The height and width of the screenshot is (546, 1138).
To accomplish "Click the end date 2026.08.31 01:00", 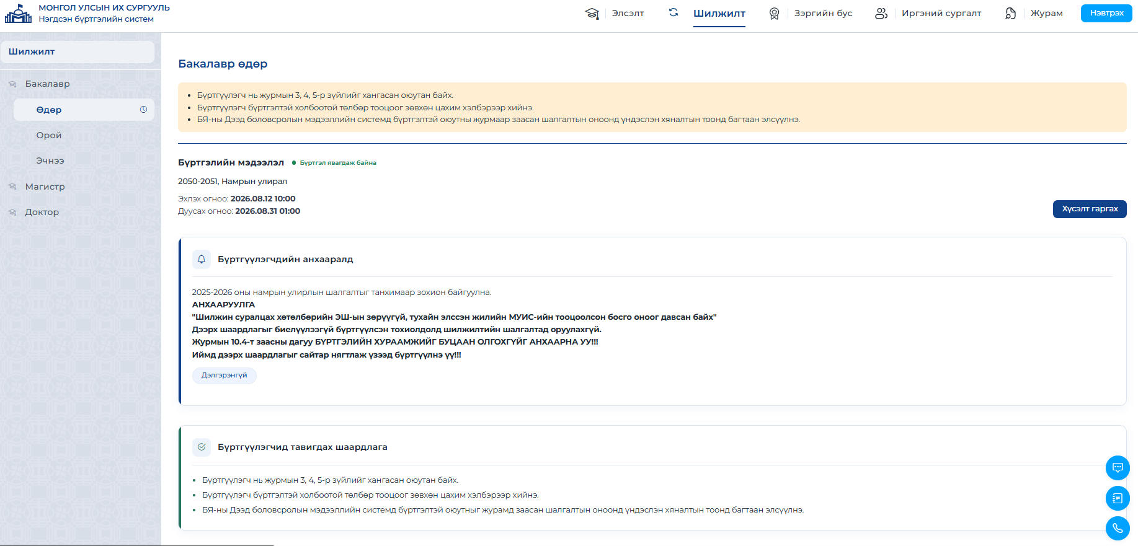I will click(267, 211).
